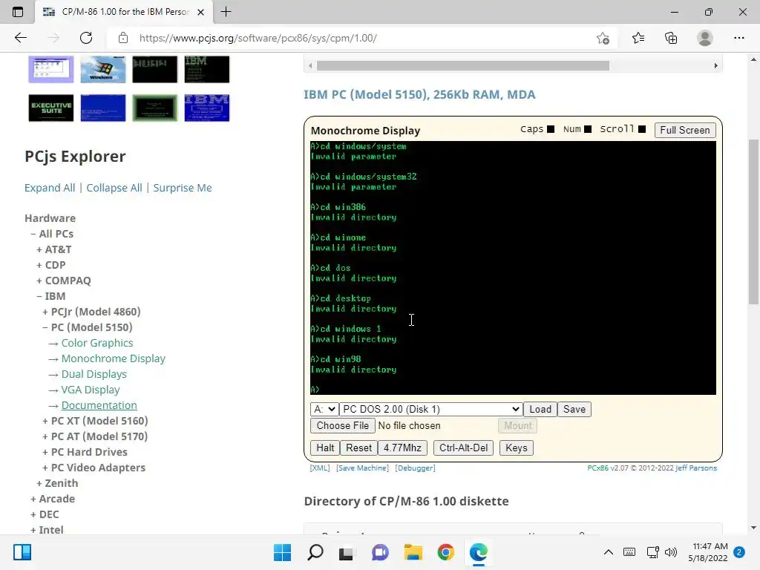Click the Keys button
This screenshot has height=570, width=760.
coord(517,448)
